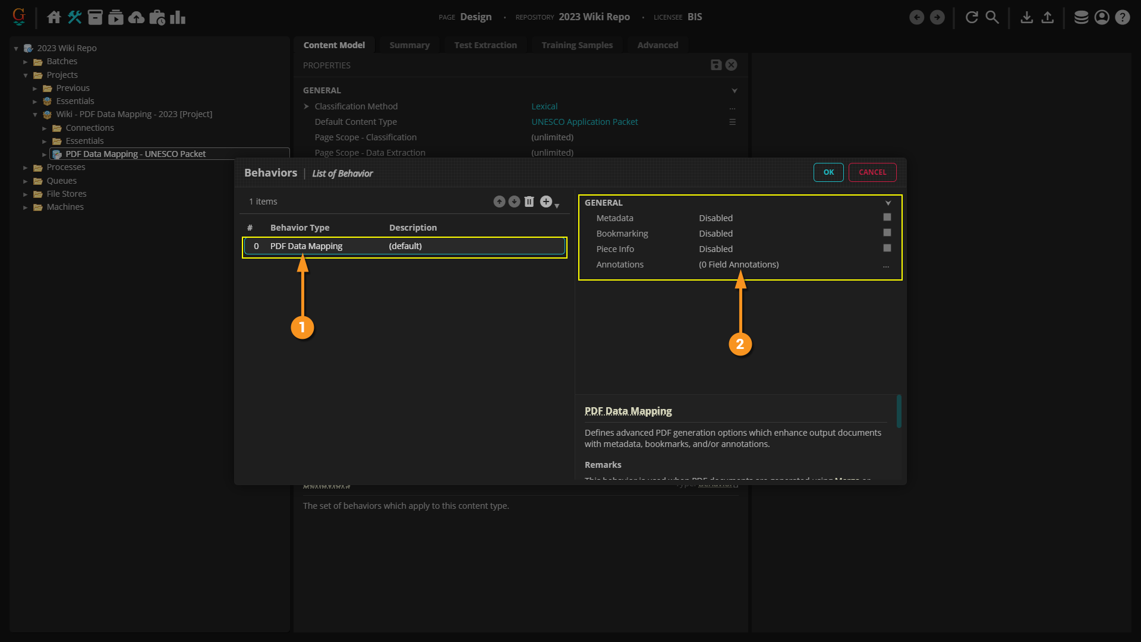Click the OK button in Behaviors dialog

(x=828, y=172)
